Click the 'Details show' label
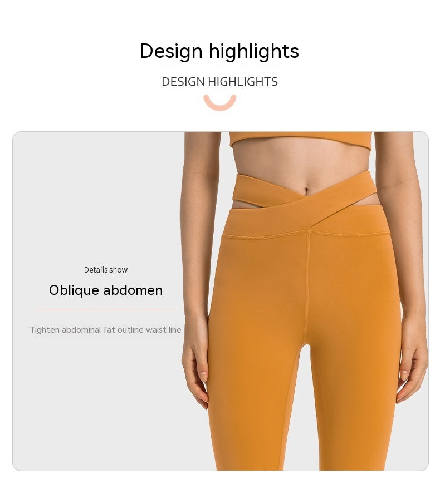This screenshot has width=440, height=484. (106, 270)
